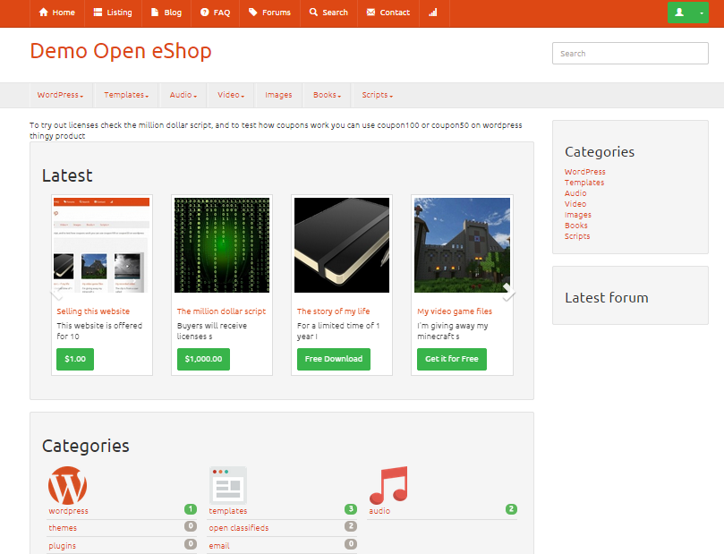Click the search input field top right
The image size is (724, 554).
629,53
